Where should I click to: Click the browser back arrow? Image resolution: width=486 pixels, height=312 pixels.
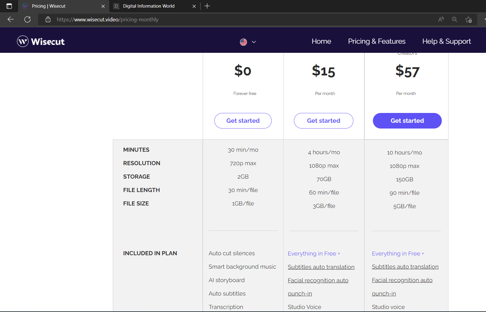point(11,20)
